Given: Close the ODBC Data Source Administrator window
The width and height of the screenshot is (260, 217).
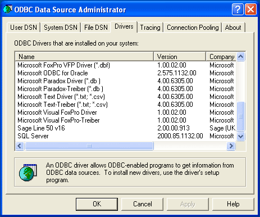Looking at the screenshot, I should pyautogui.click(x=250, y=9).
